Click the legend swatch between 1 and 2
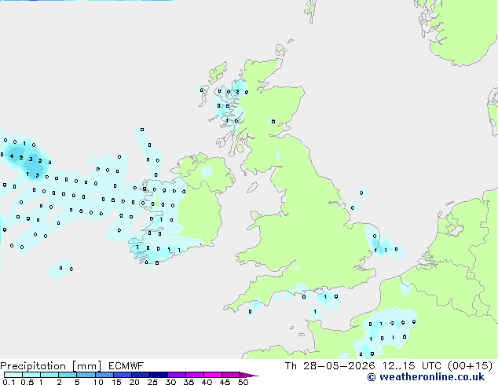This screenshot has width=498, height=385. click(49, 375)
